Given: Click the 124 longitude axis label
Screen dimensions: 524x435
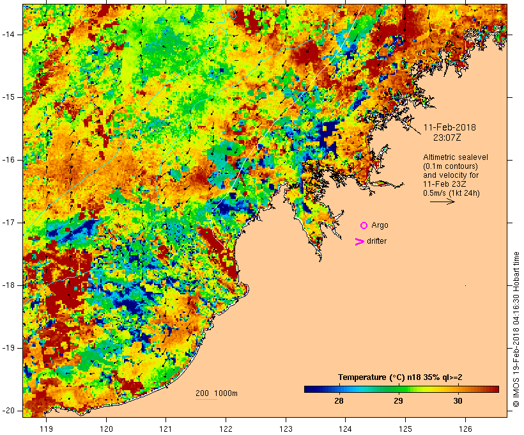Looking at the screenshot, I should pyautogui.click(x=345, y=429).
